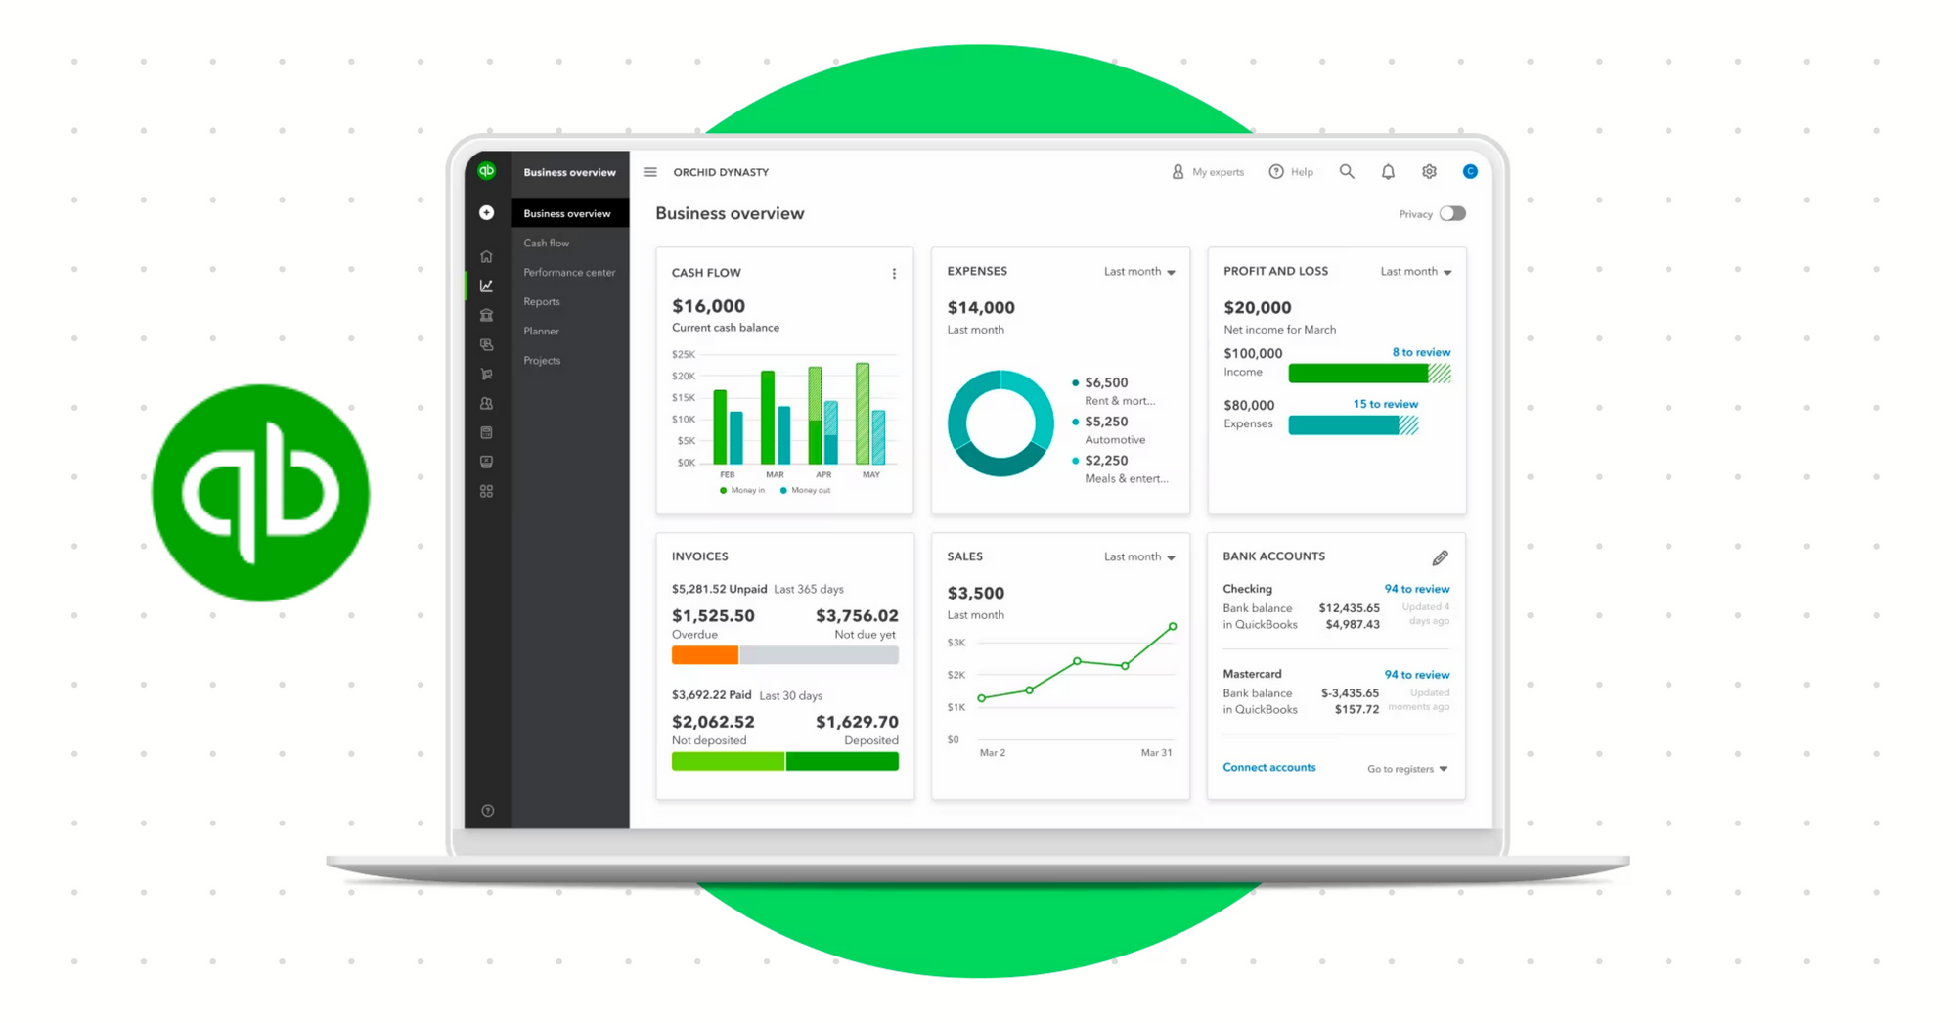Click the plus New button in the sidebar
The height and width of the screenshot is (1023, 1956).
click(x=486, y=213)
